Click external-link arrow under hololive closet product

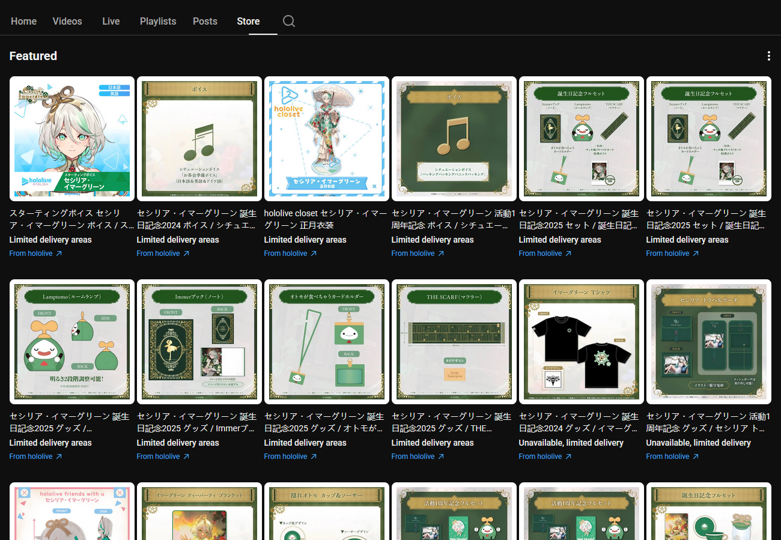point(314,253)
